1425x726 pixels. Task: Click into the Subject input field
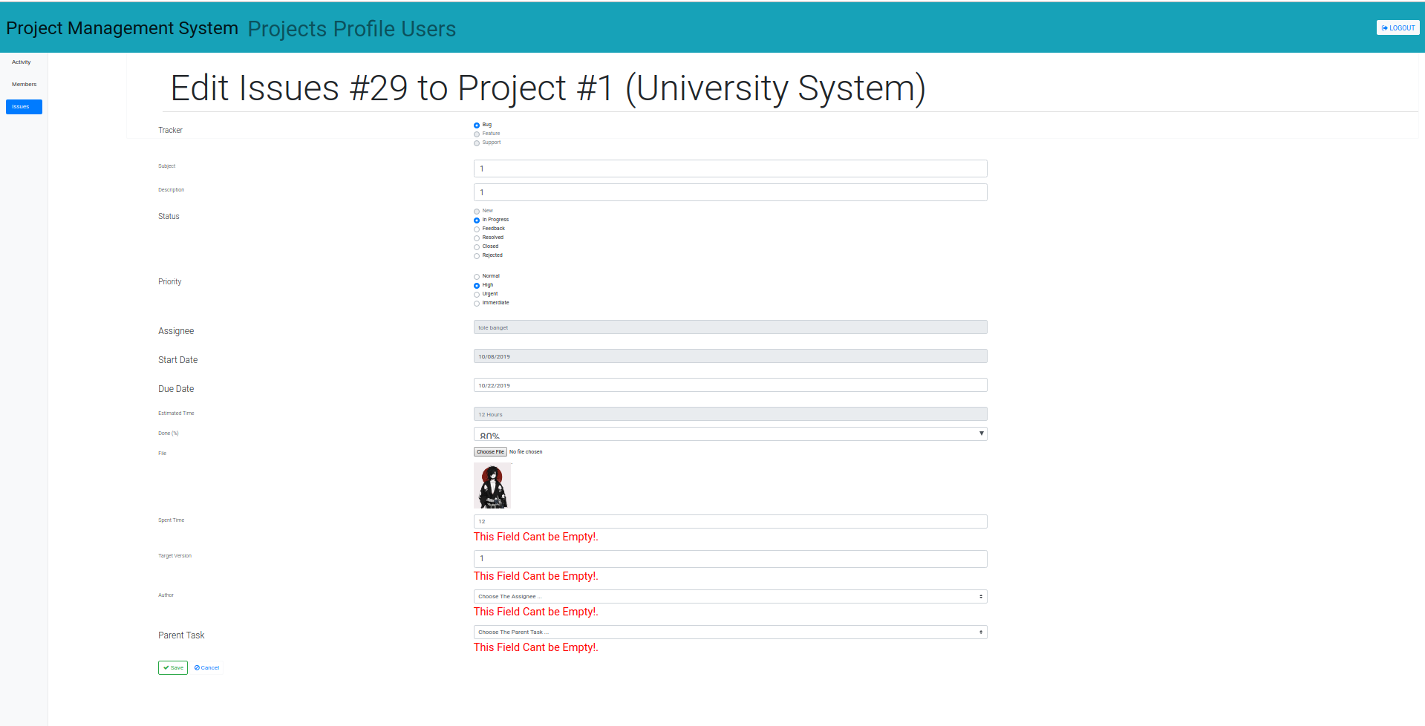pos(730,169)
